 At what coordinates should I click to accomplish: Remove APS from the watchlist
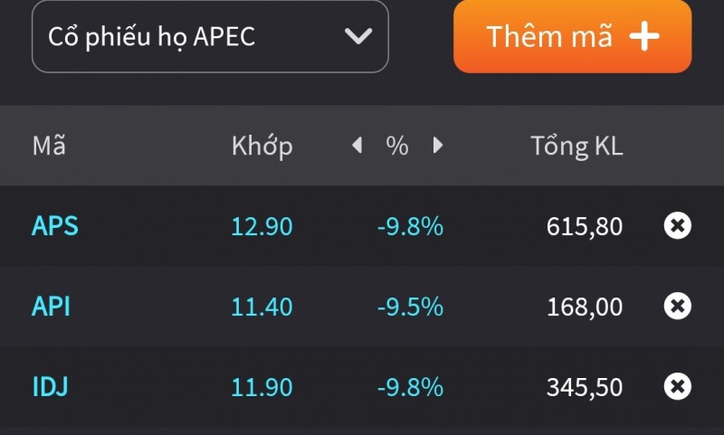pos(677,225)
